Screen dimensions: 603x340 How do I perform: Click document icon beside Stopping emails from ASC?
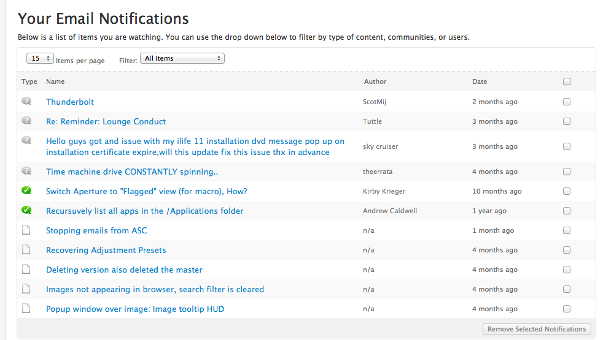point(26,230)
